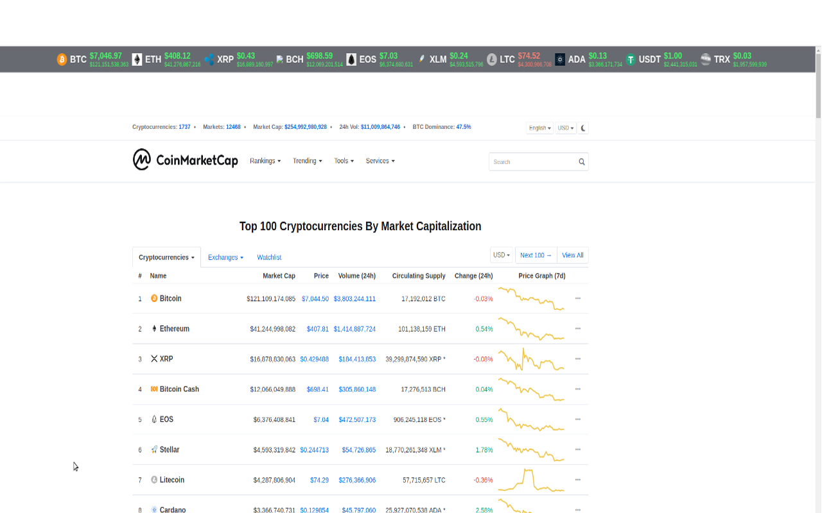Expand the Services menu
The width and height of the screenshot is (822, 513).
tap(380, 161)
